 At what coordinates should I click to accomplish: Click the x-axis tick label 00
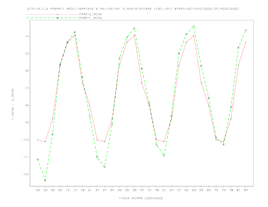38,190
